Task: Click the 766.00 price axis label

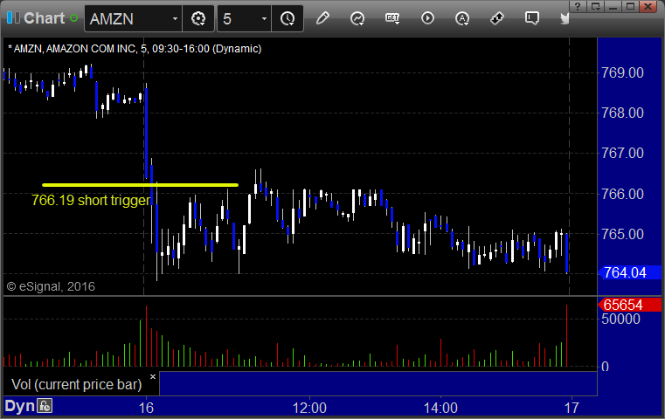Action: point(622,194)
